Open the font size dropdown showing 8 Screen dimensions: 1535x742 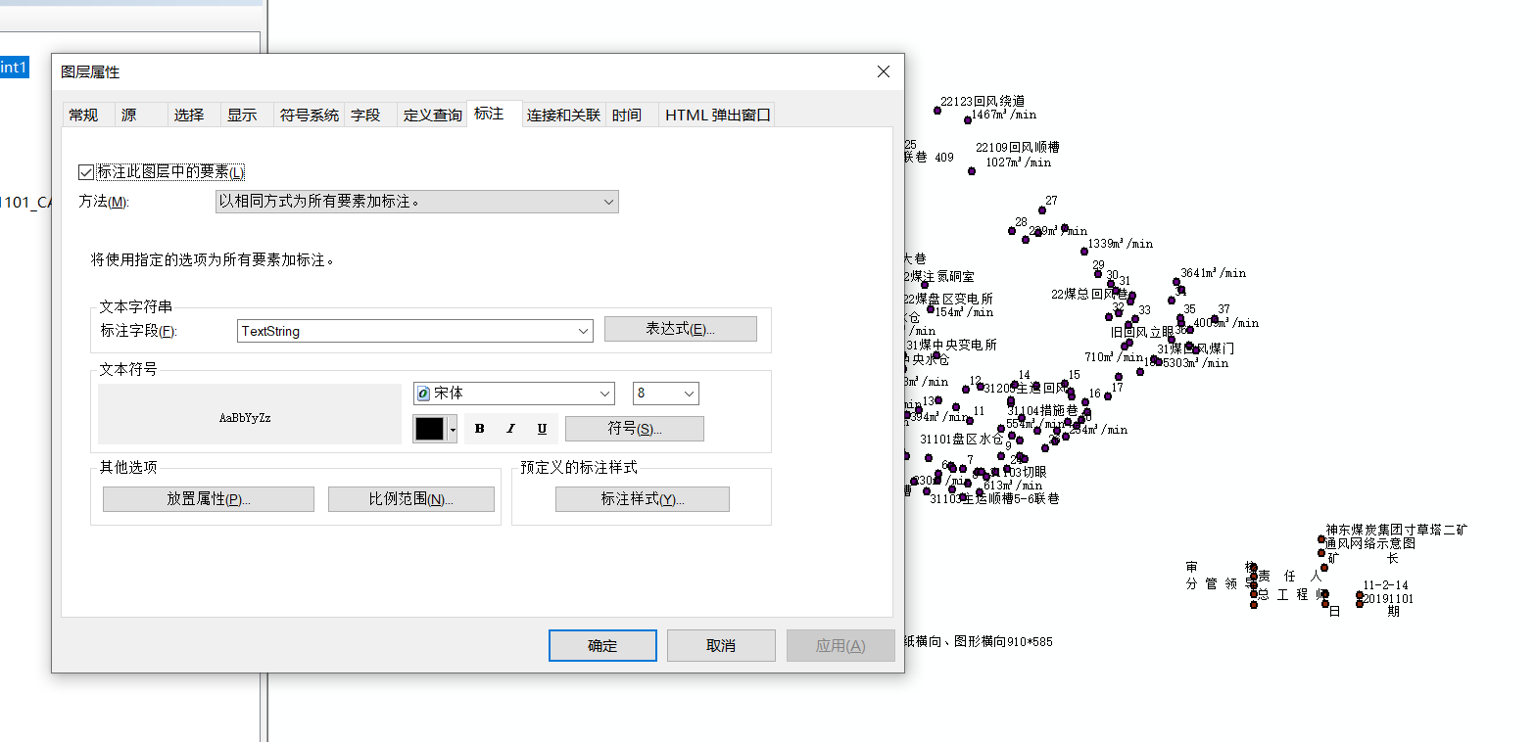click(688, 393)
